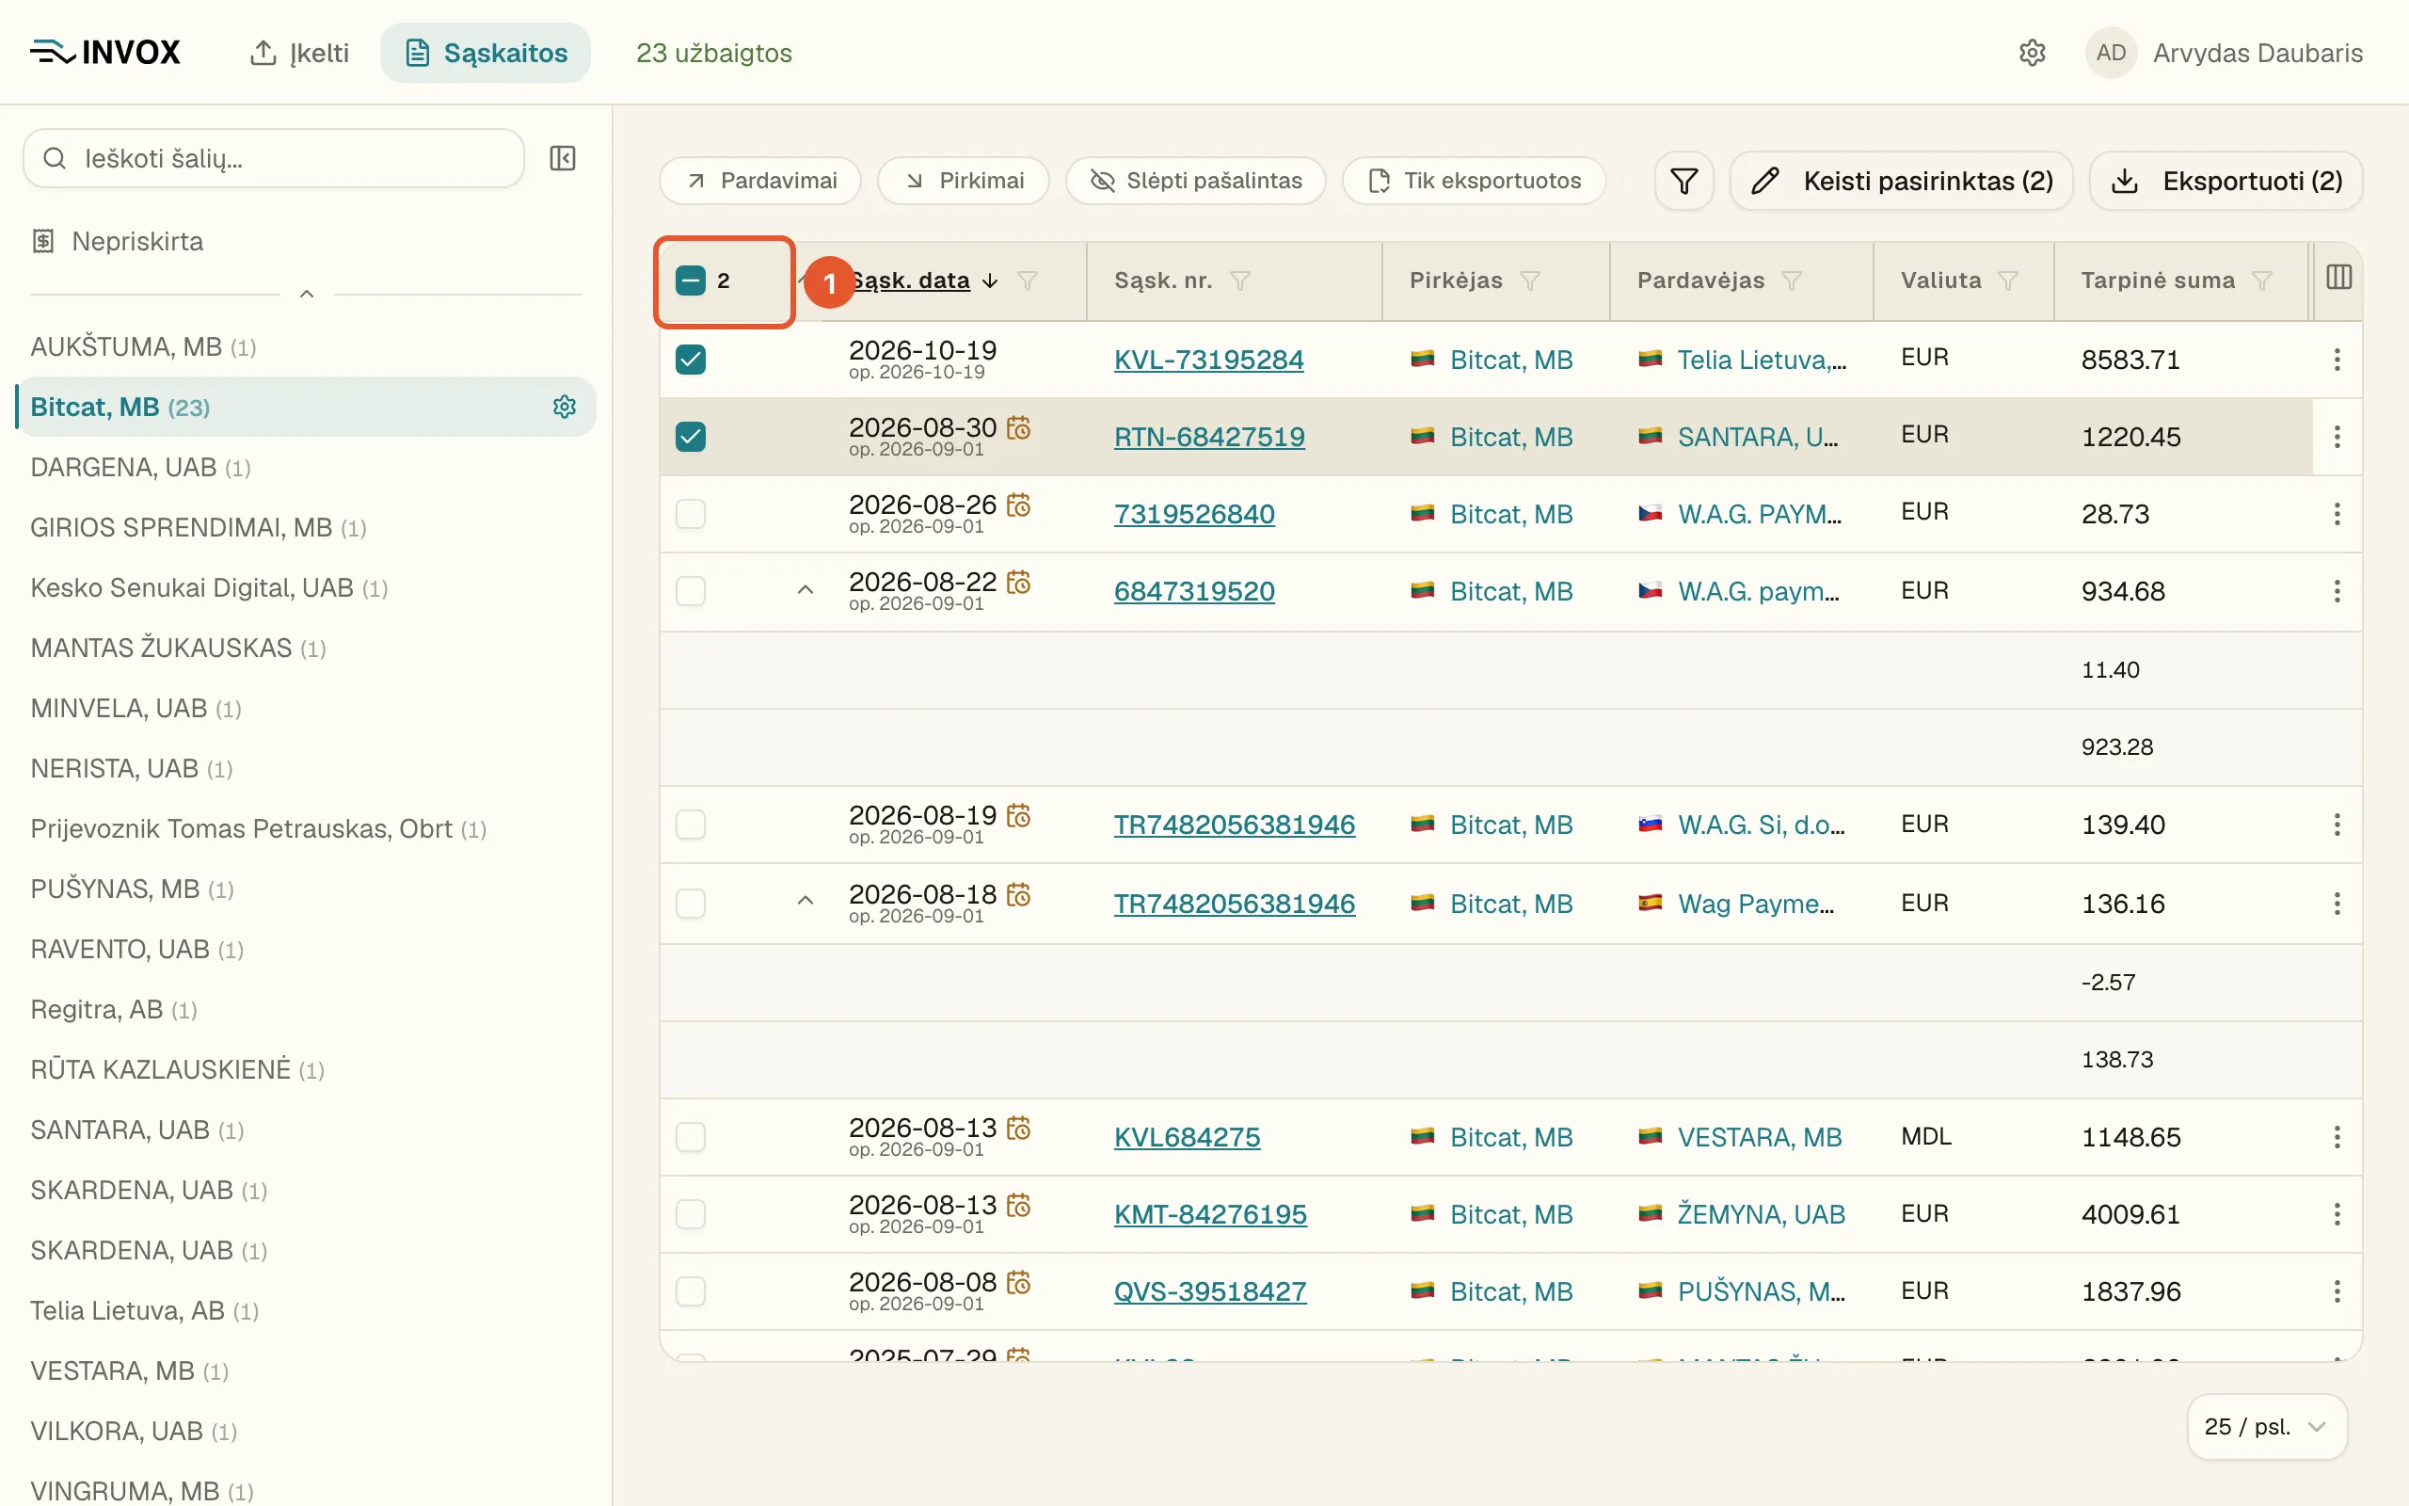The height and width of the screenshot is (1506, 2409).
Task: Click calendar icon beside date 2026-08-26
Action: (1018, 505)
